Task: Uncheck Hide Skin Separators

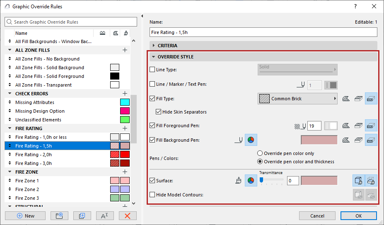Action: [x=159, y=112]
